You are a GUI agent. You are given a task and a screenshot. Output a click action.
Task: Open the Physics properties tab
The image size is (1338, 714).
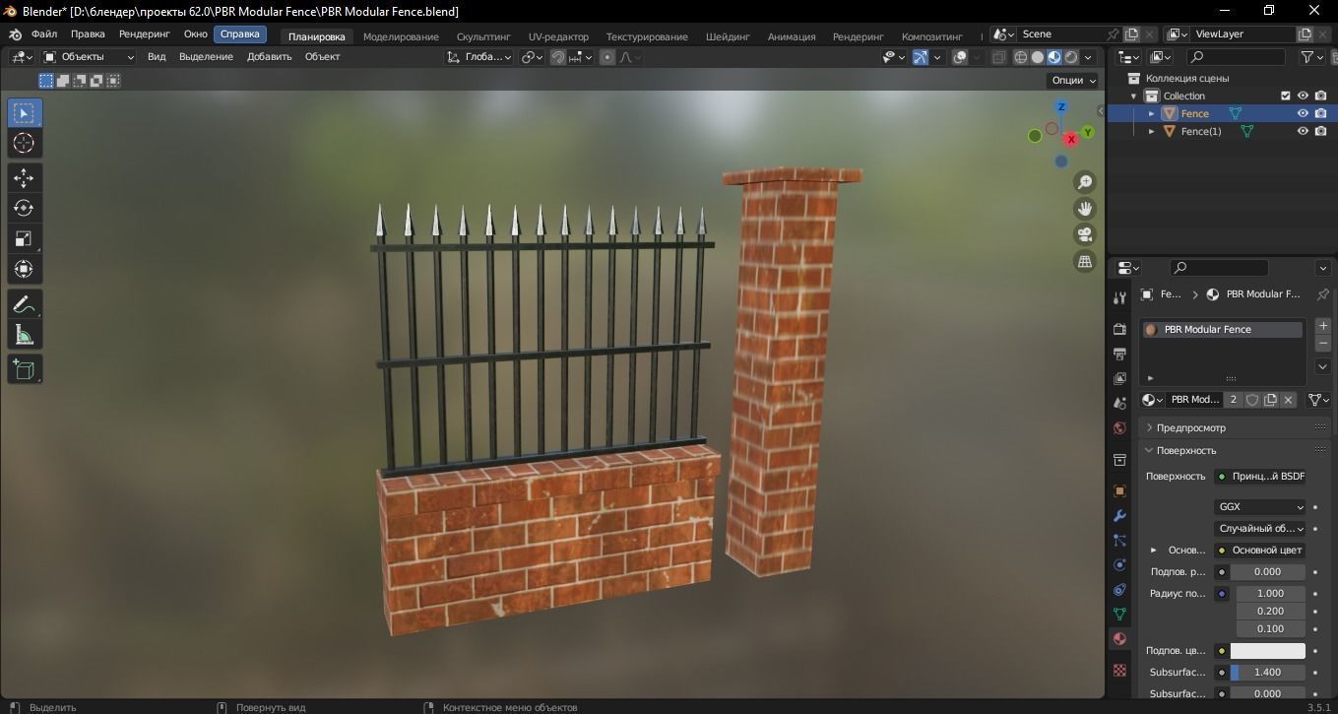1119,564
